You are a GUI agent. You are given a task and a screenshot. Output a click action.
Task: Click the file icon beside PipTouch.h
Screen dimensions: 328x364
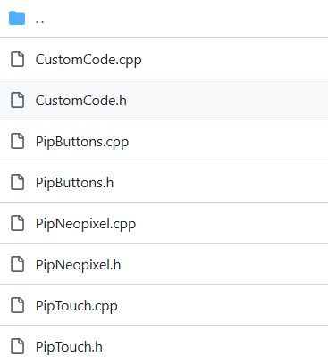pyautogui.click(x=18, y=346)
